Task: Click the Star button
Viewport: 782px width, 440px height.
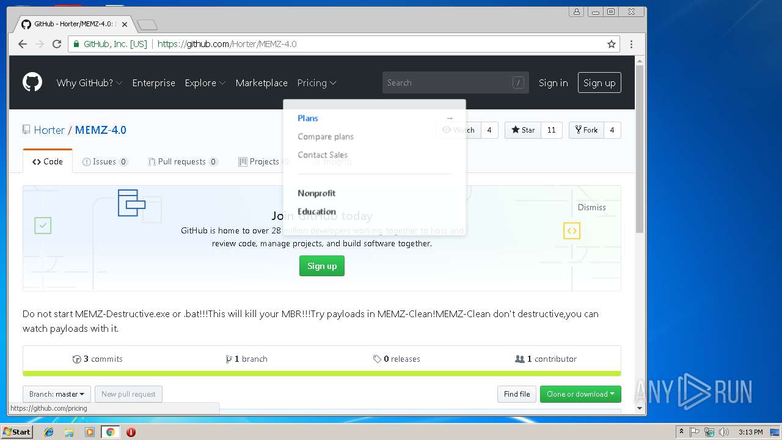Action: [x=523, y=130]
